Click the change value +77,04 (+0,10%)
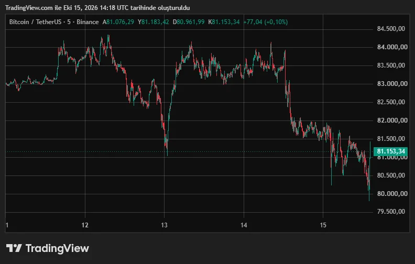Image resolution: width=415 pixels, height=264 pixels. [x=266, y=22]
